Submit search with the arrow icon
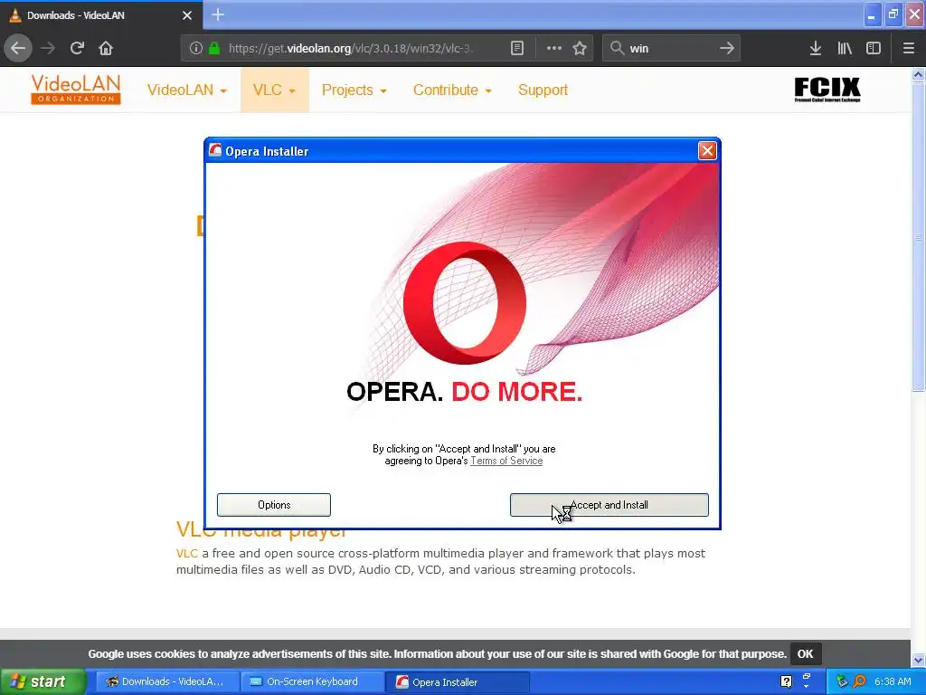Viewport: 926px width, 695px height. coord(727,48)
